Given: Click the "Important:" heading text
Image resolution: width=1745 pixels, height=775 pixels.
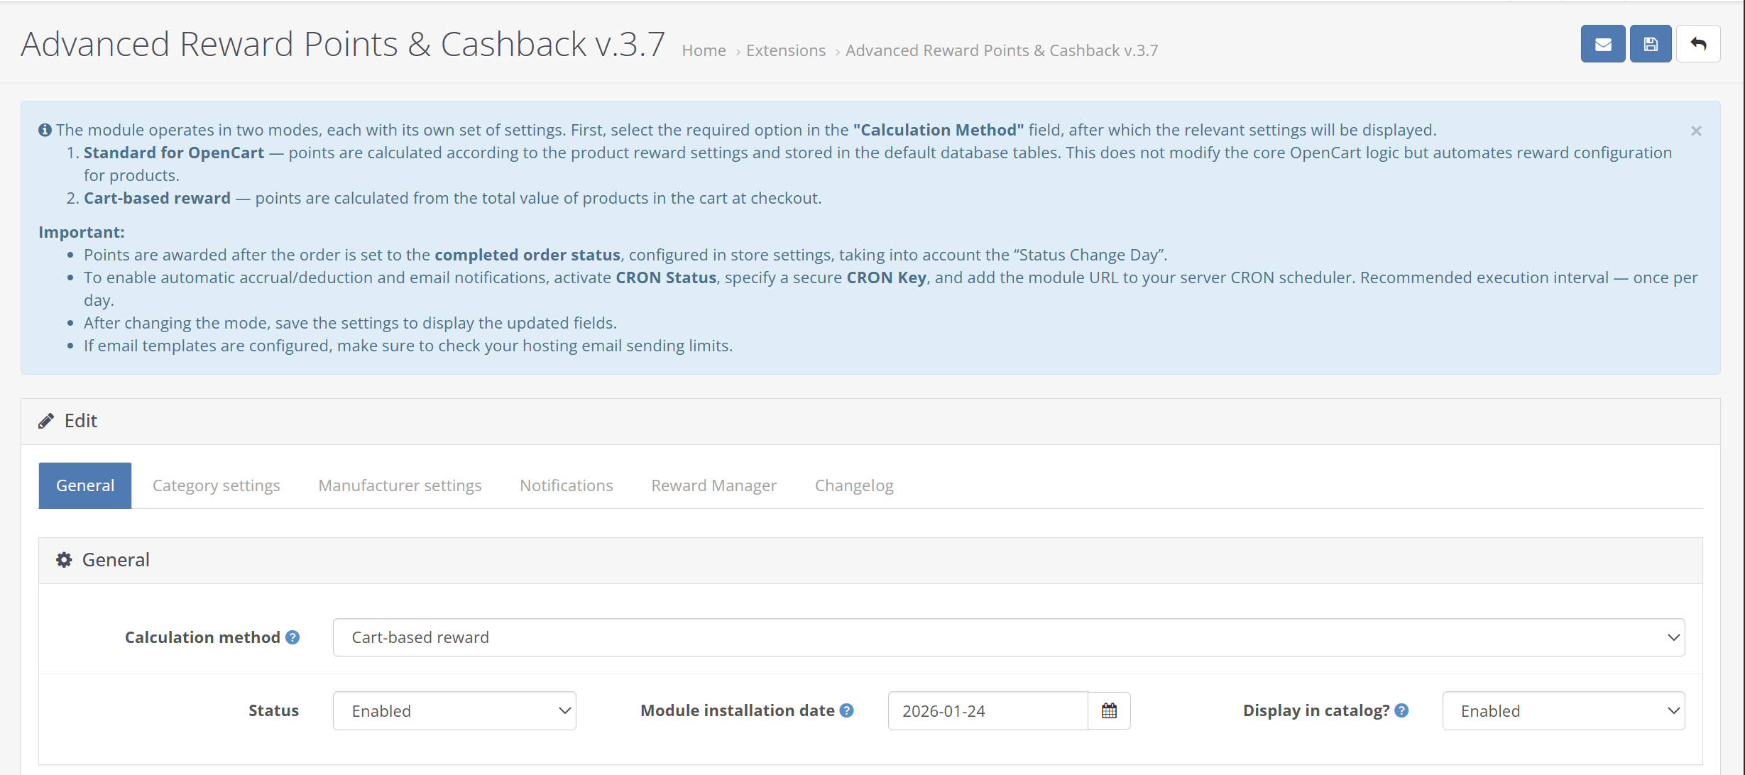Looking at the screenshot, I should [82, 232].
